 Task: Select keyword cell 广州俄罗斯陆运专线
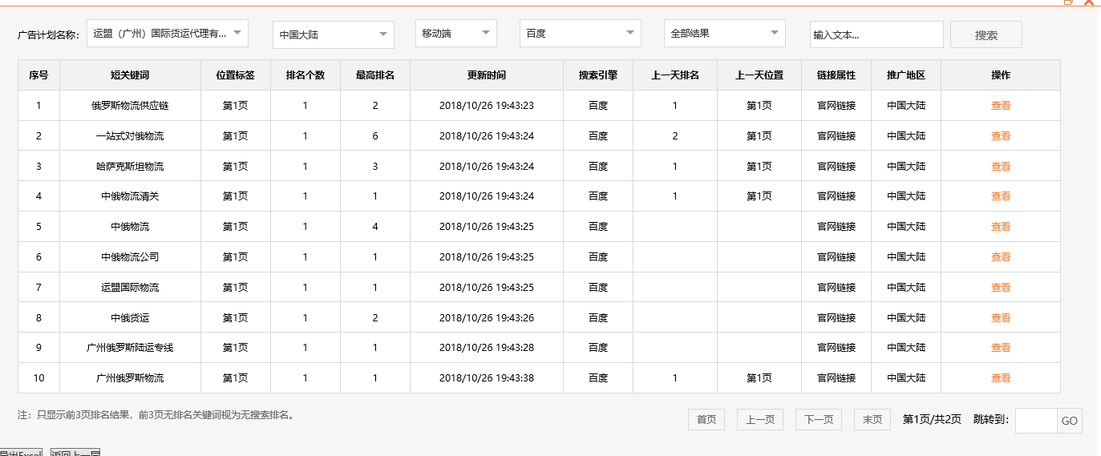click(x=130, y=348)
